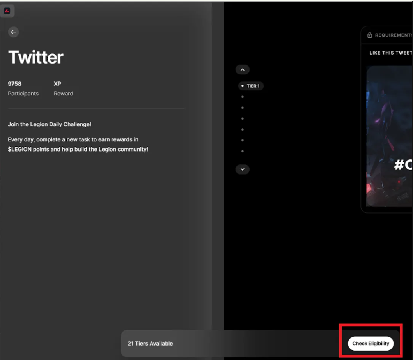This screenshot has width=413, height=360.
Task: Click the REQUIREMENTS header label
Action: (x=394, y=35)
